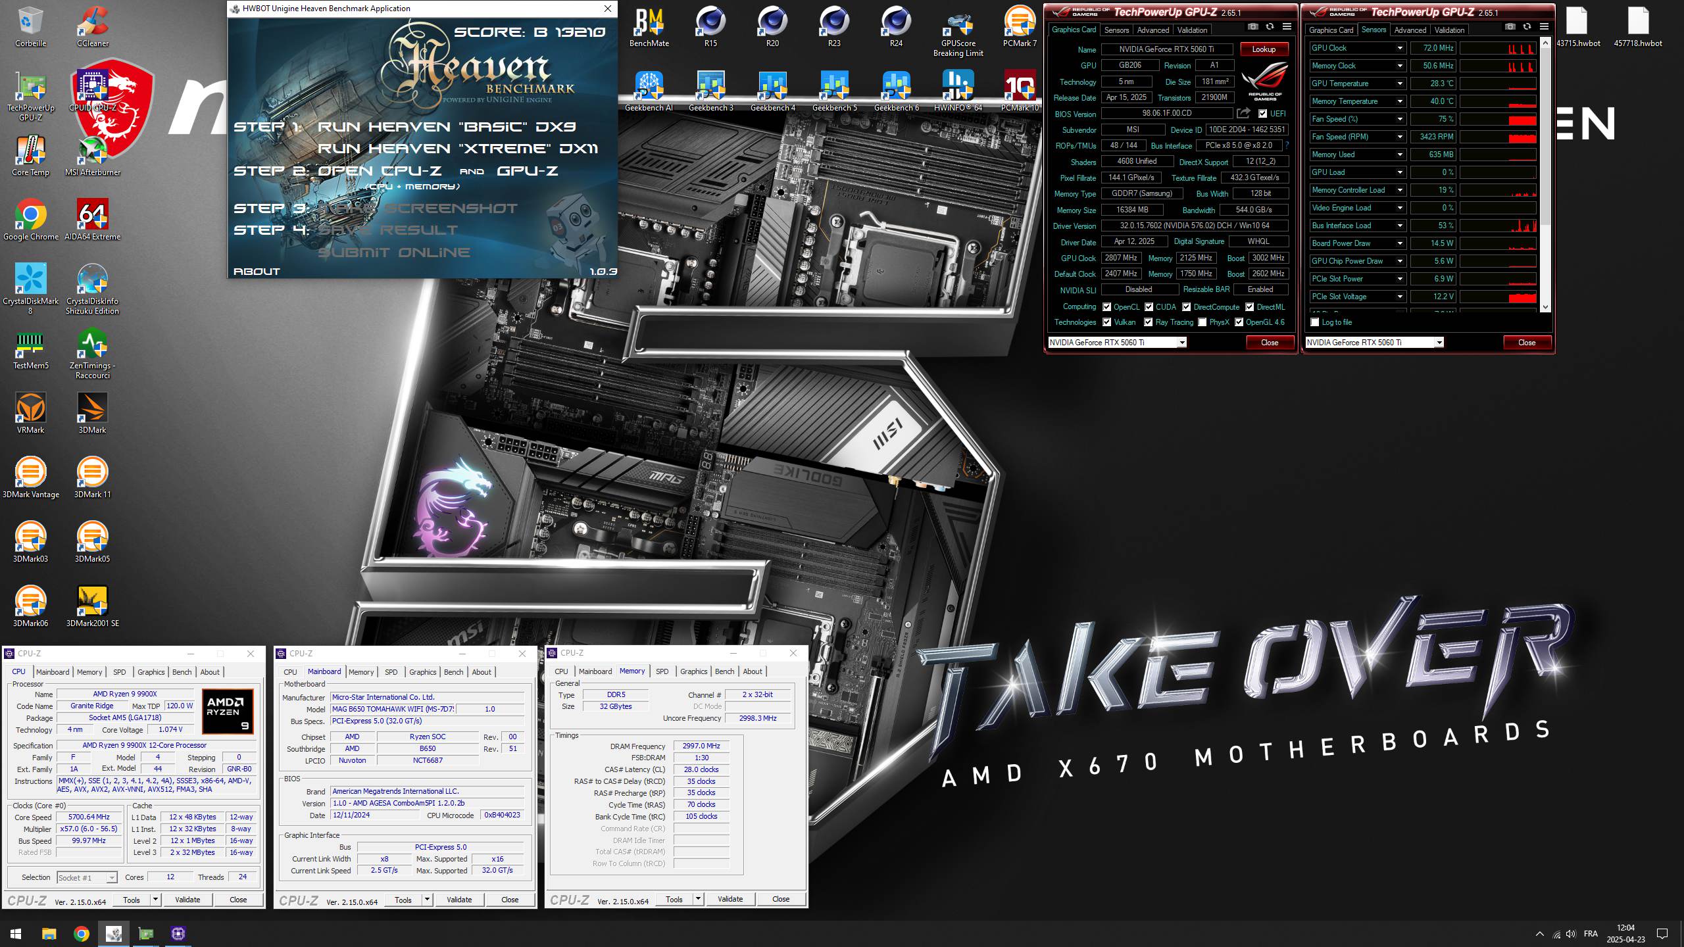Screen dimensions: 1684x947
Task: Open GPU selector dropdown in GPU-Z Sensors window
Action: point(1439,343)
